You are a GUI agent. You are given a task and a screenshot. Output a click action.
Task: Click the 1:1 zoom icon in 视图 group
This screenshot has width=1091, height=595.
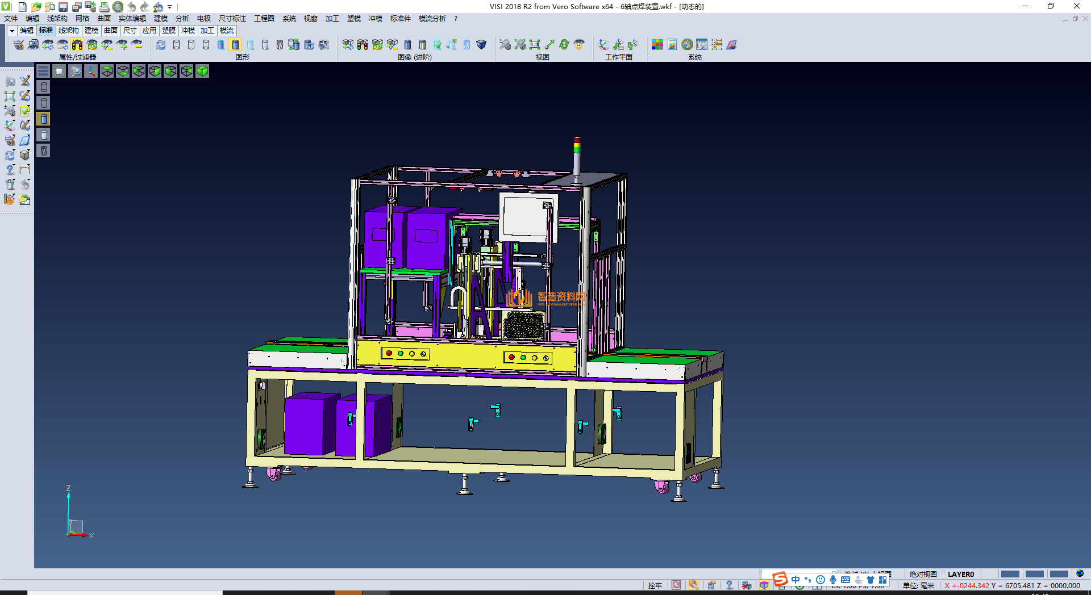point(535,45)
